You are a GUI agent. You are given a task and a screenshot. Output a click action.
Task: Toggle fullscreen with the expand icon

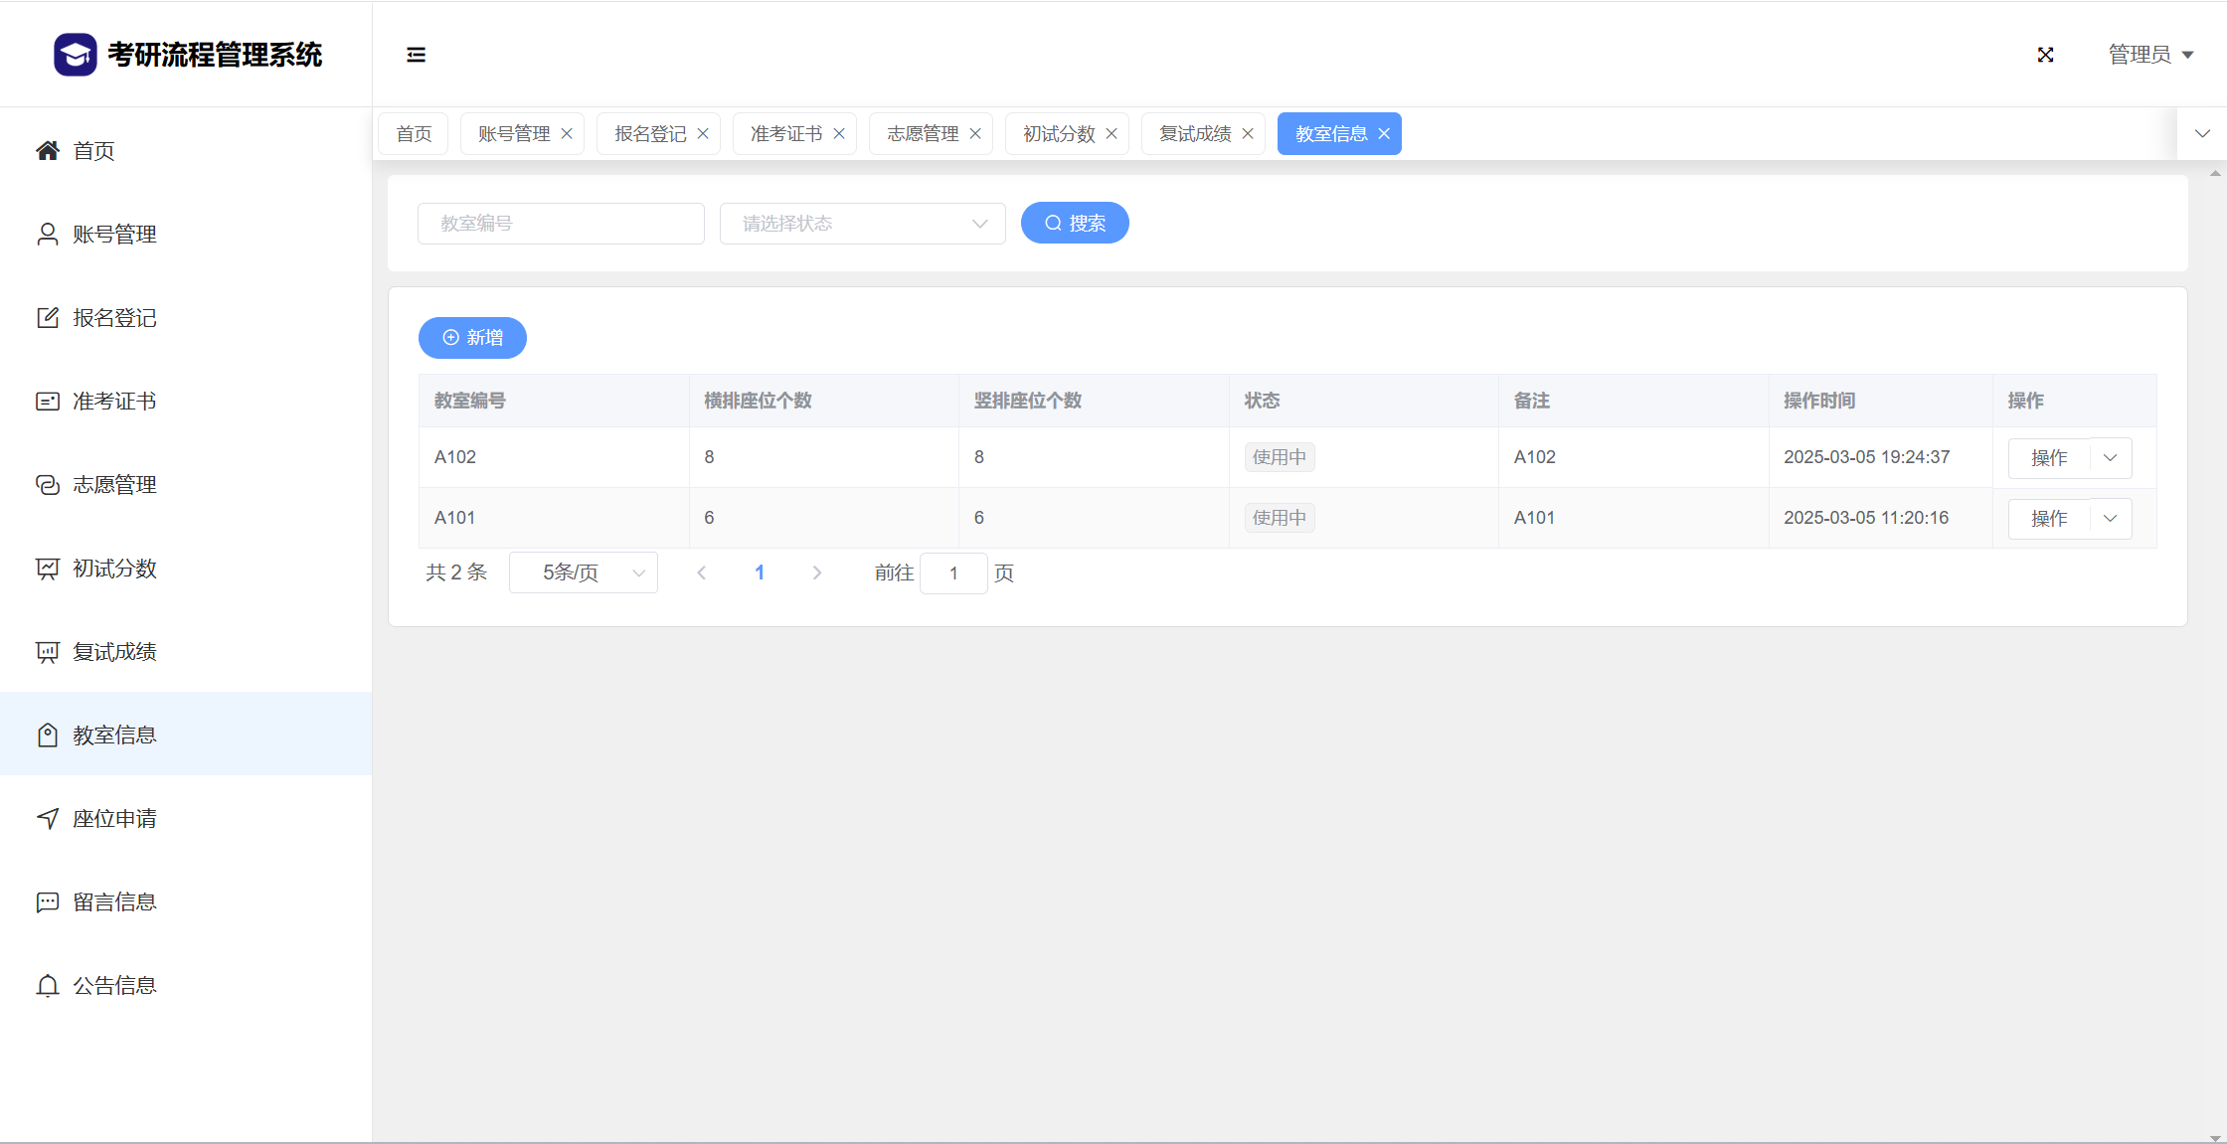click(x=2045, y=55)
